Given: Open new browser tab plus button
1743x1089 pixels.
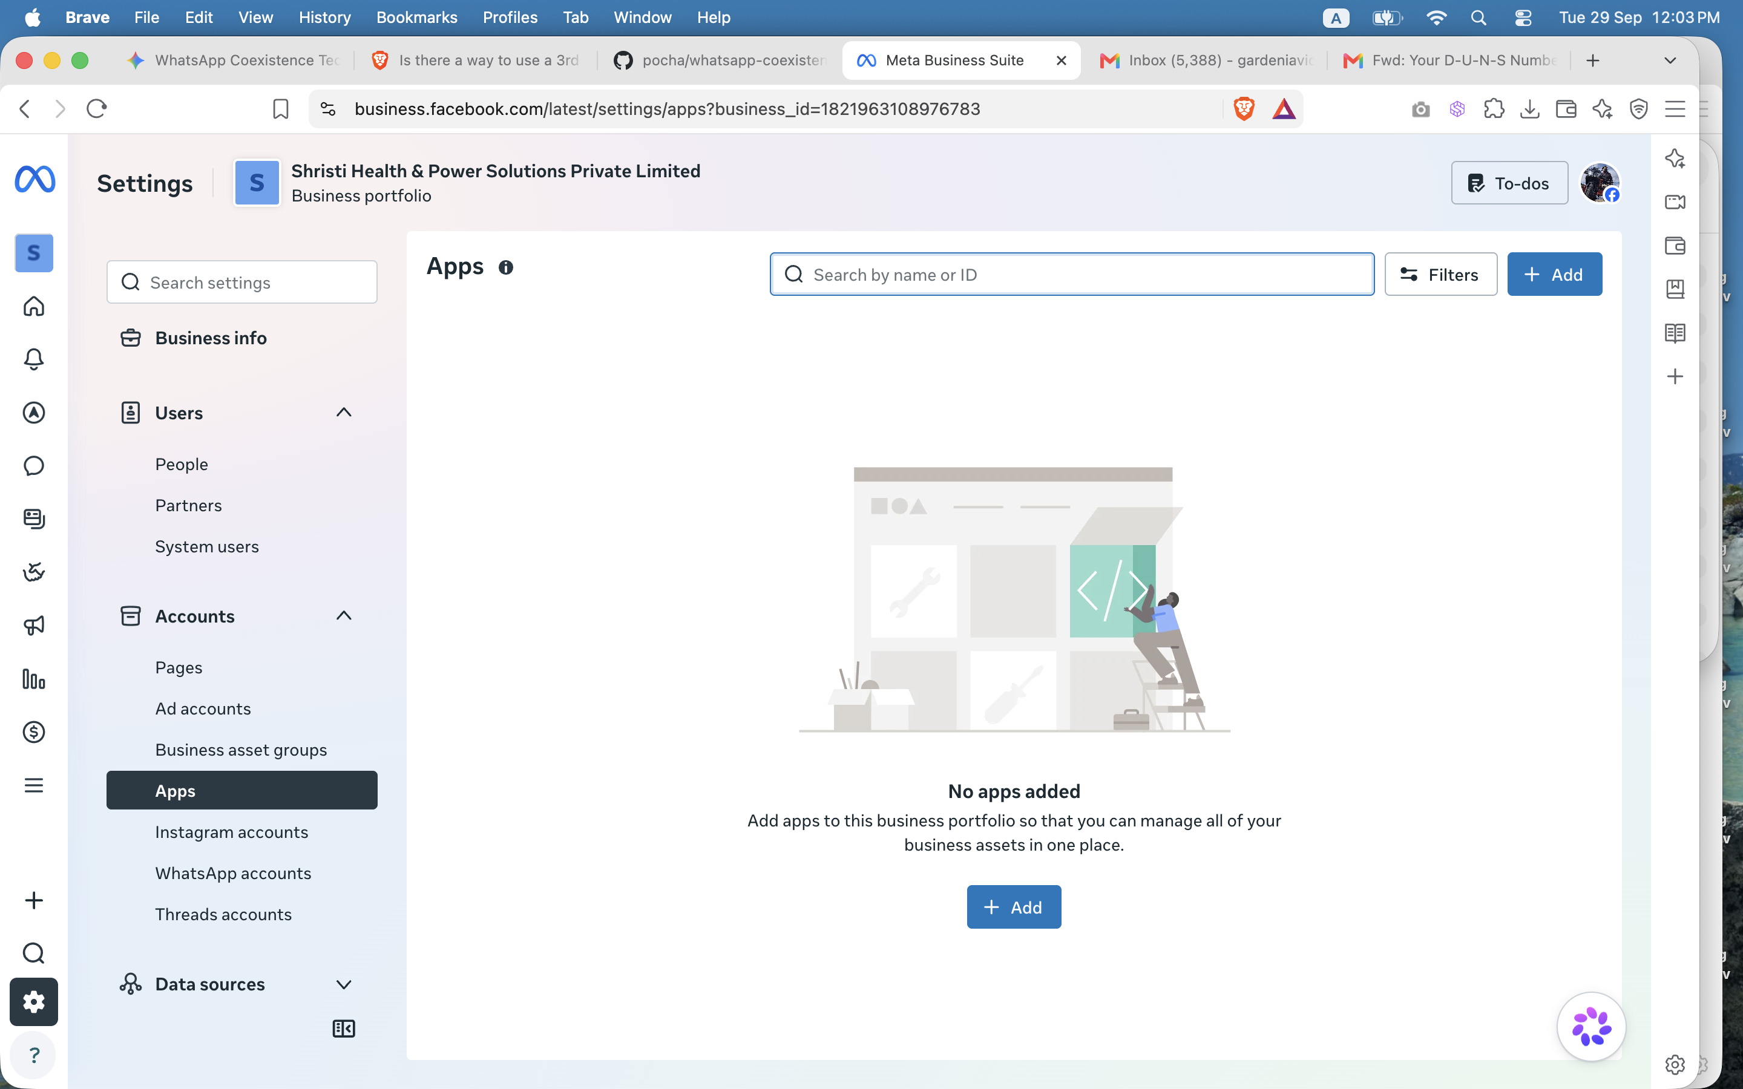Looking at the screenshot, I should click(x=1592, y=60).
